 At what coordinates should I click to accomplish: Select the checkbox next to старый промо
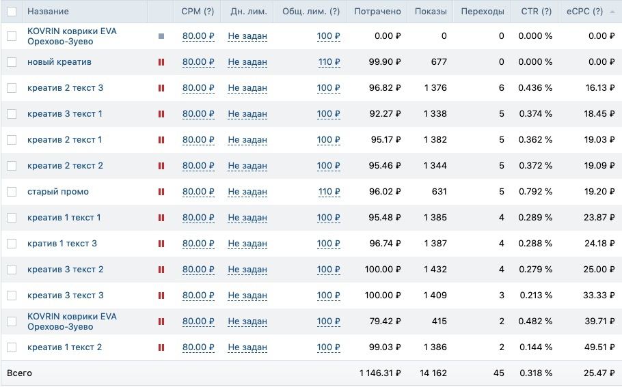tap(12, 192)
